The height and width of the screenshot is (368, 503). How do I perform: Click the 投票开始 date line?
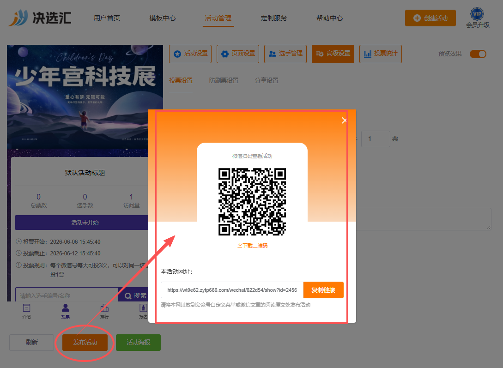click(x=58, y=241)
